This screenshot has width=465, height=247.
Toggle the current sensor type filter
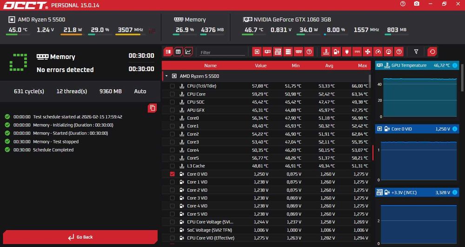pyautogui.click(x=357, y=52)
